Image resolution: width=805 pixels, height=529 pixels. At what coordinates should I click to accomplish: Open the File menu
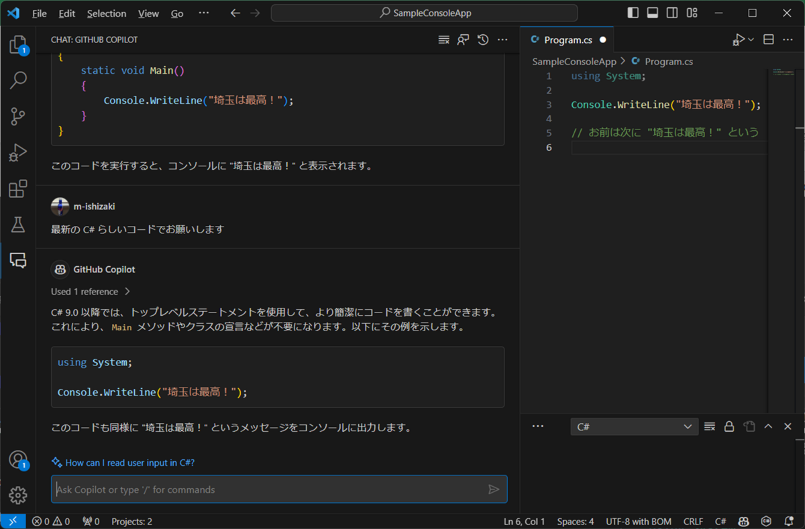[39, 13]
